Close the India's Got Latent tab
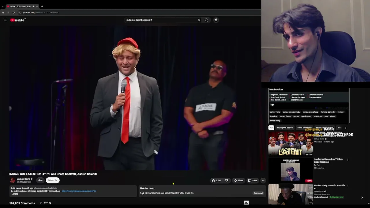This screenshot has width=370, height=208. (x=37, y=6)
